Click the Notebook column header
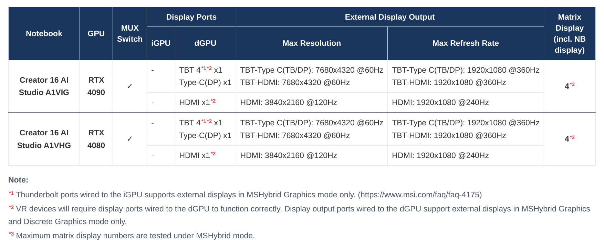604x240 pixels. tap(44, 33)
